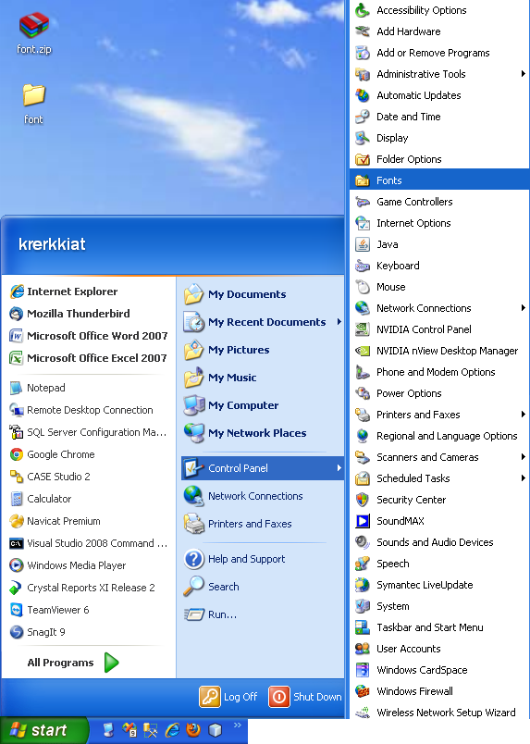Screen dimensions: 530x744
Task: Select Control Panel in Start menu
Action: [x=263, y=468]
